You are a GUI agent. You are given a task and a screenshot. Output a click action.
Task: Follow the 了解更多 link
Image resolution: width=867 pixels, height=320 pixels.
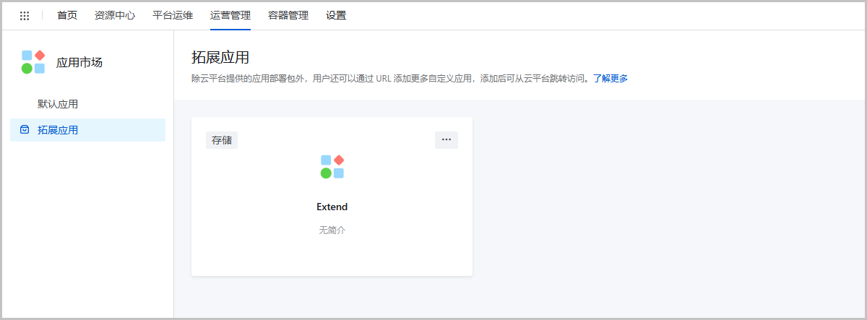[611, 78]
